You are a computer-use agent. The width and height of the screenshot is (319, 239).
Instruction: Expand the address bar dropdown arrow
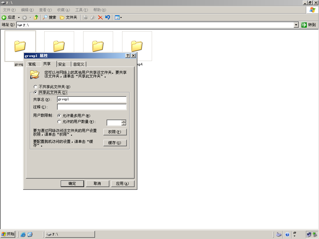point(296,25)
